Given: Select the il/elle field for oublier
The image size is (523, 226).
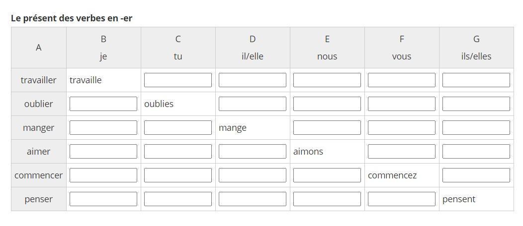Looking at the screenshot, I should pyautogui.click(x=253, y=104).
